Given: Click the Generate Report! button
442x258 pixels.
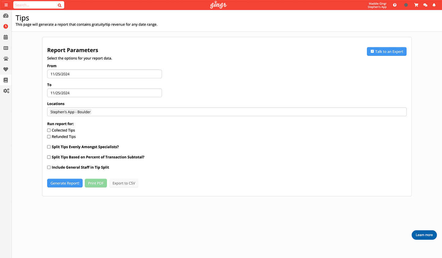Looking at the screenshot, I should pos(65,183).
